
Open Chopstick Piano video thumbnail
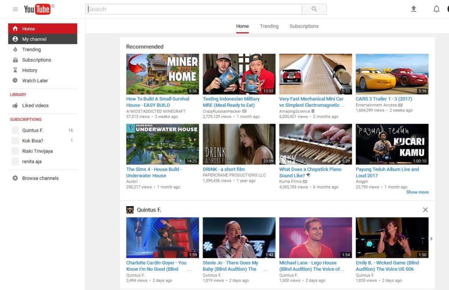click(316, 144)
